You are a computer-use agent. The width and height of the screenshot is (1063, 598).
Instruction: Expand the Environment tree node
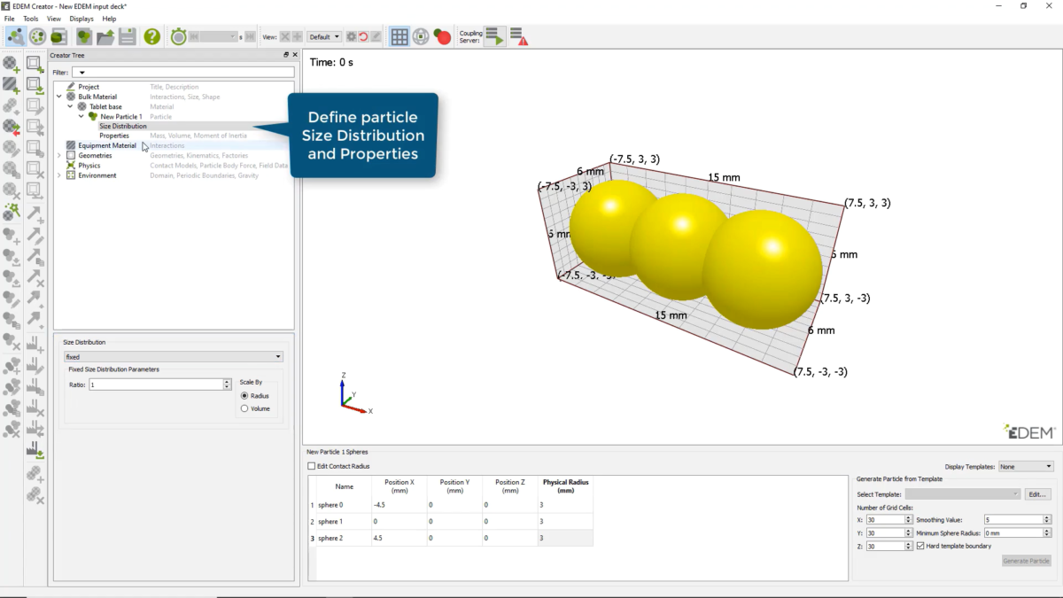(59, 175)
